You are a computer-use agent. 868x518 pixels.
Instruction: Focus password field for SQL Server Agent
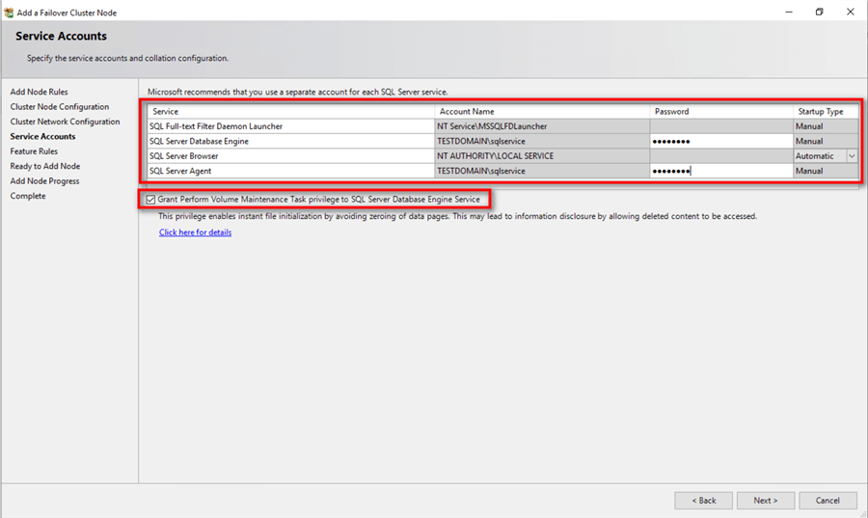click(721, 171)
